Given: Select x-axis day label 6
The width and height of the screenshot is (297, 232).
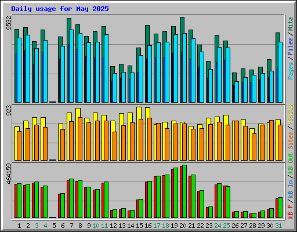Looking at the screenshot, I should point(63,226).
